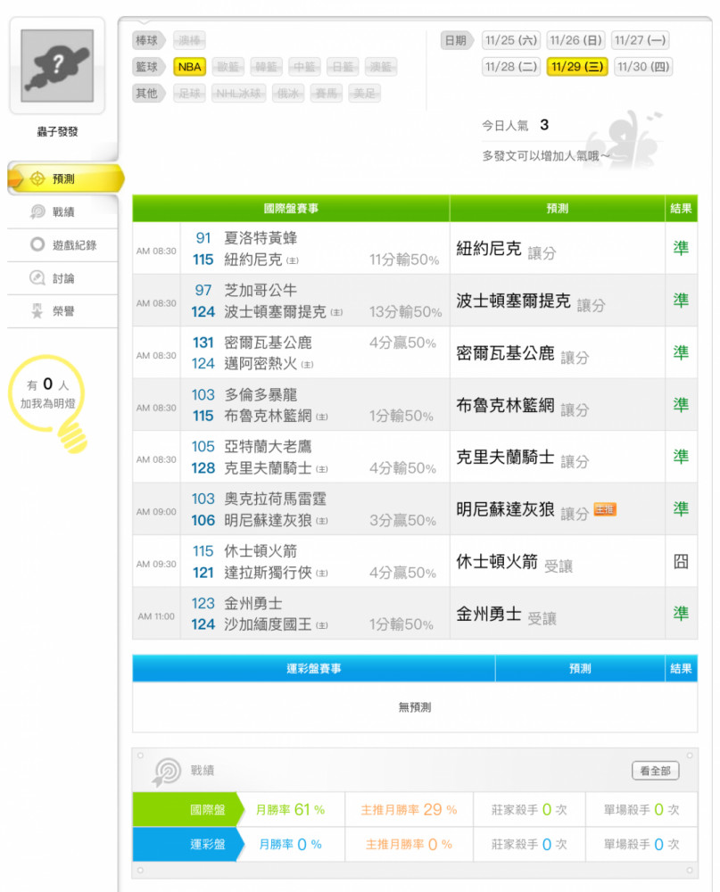Click the 無預測 message
This screenshot has height=892, width=720.
[x=415, y=707]
